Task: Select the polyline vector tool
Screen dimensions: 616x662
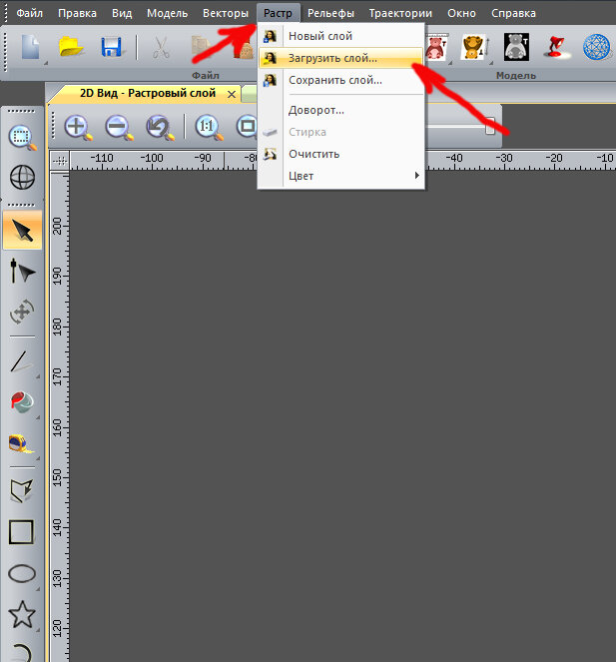Action: 22,490
